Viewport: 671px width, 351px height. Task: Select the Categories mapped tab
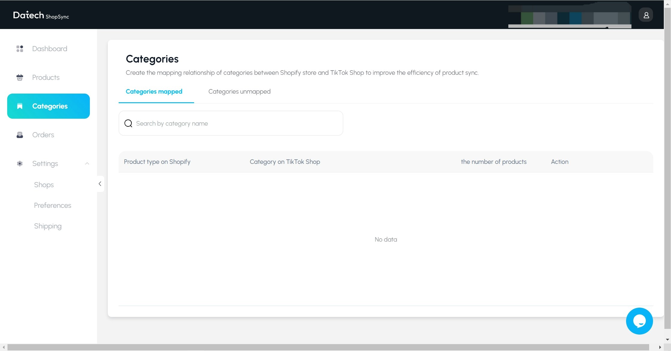[154, 91]
